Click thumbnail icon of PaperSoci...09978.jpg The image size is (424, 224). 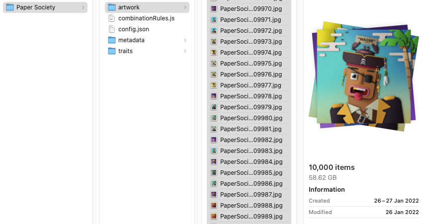(214, 96)
